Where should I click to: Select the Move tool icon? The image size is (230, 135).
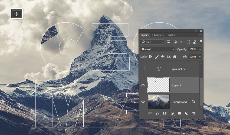[x=17, y=14]
